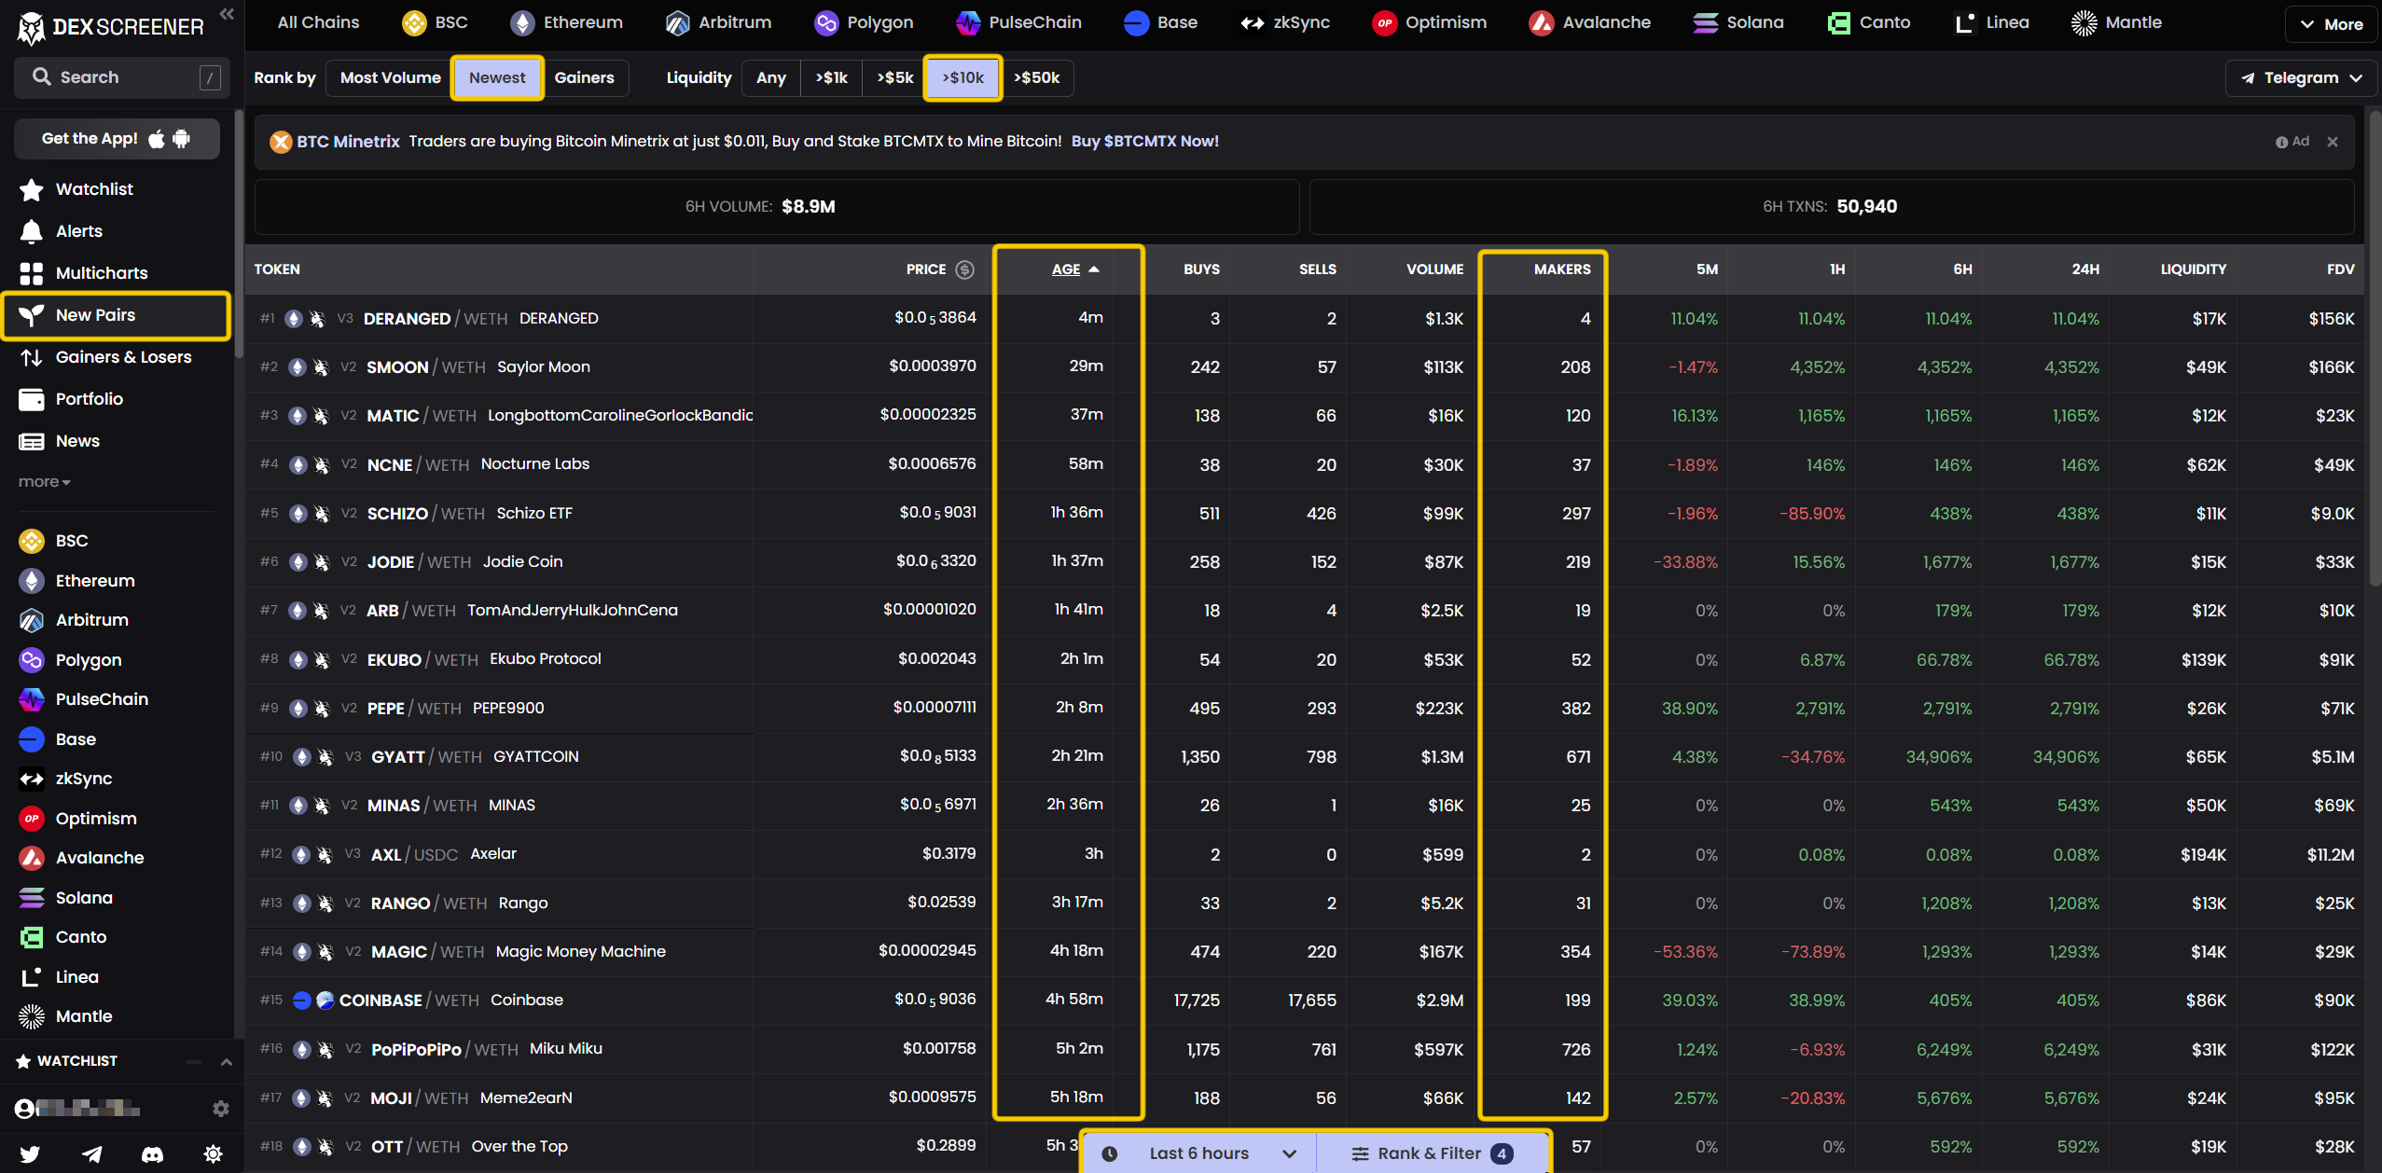The image size is (2382, 1173).
Task: Select the Avalanche icon in sidebar
Action: 31,858
